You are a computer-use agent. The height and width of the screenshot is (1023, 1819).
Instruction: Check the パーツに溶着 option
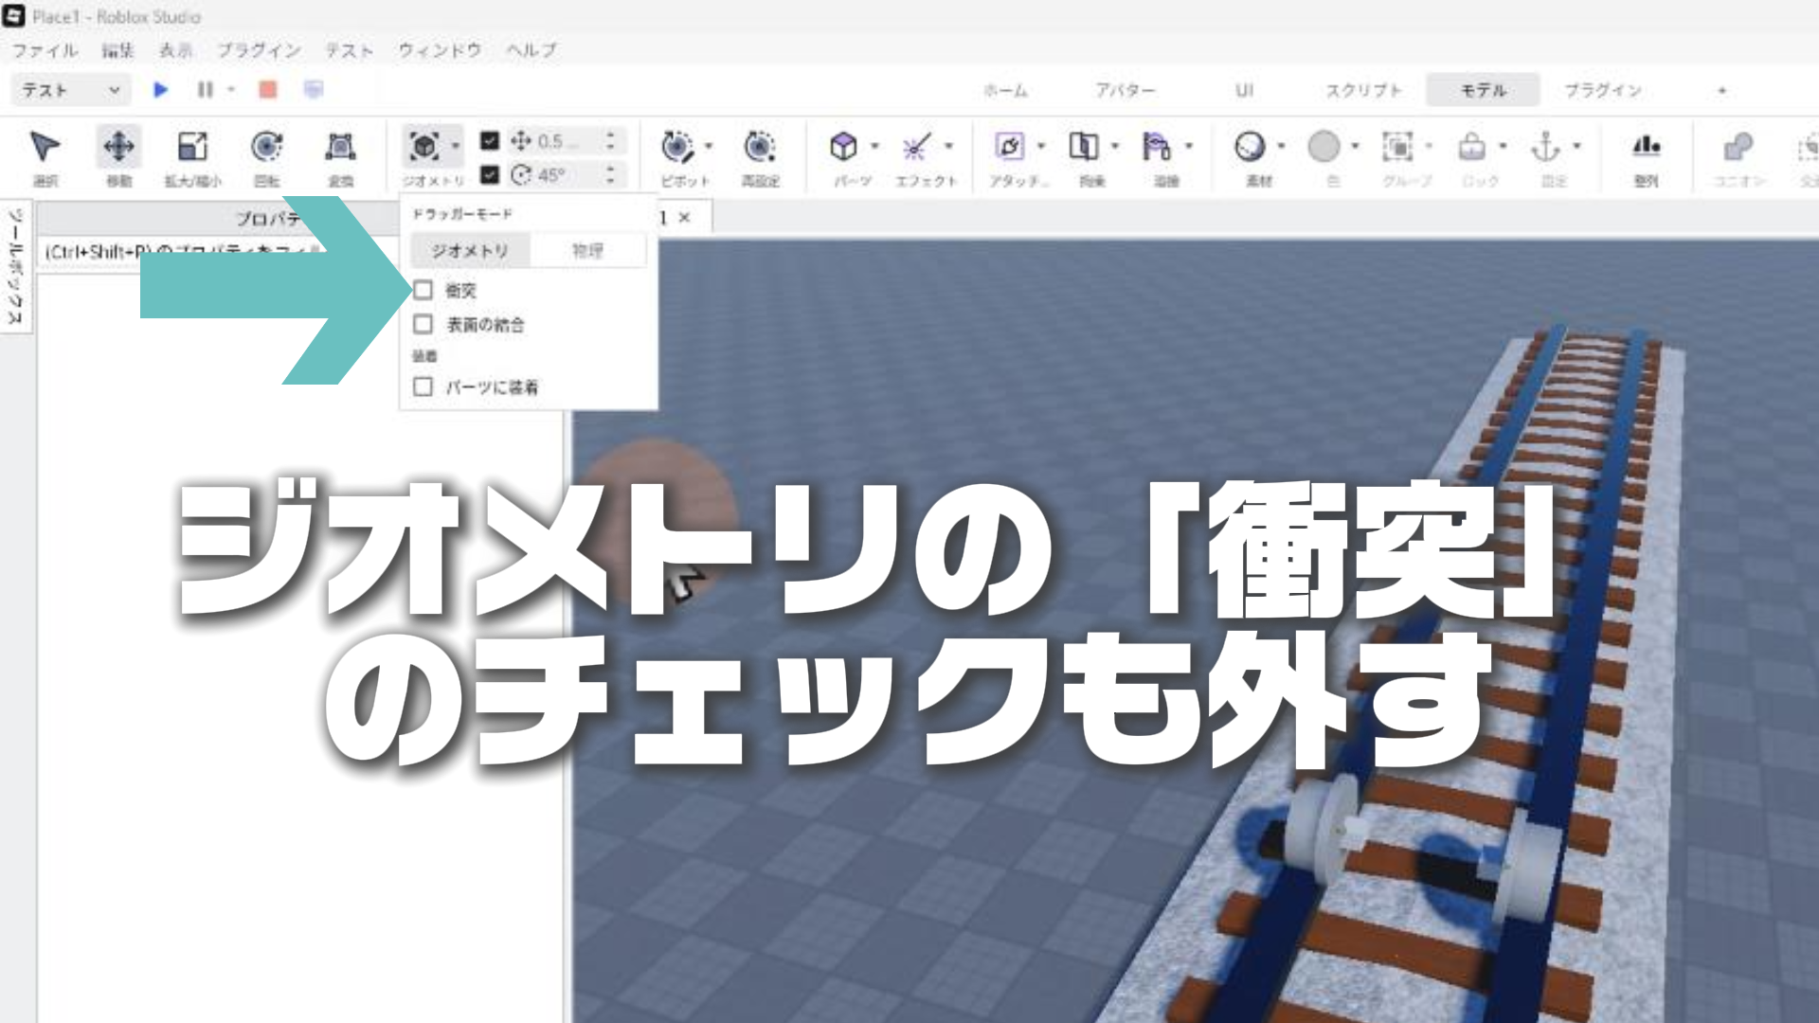coord(423,386)
